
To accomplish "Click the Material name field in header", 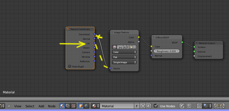I will click(117, 106).
